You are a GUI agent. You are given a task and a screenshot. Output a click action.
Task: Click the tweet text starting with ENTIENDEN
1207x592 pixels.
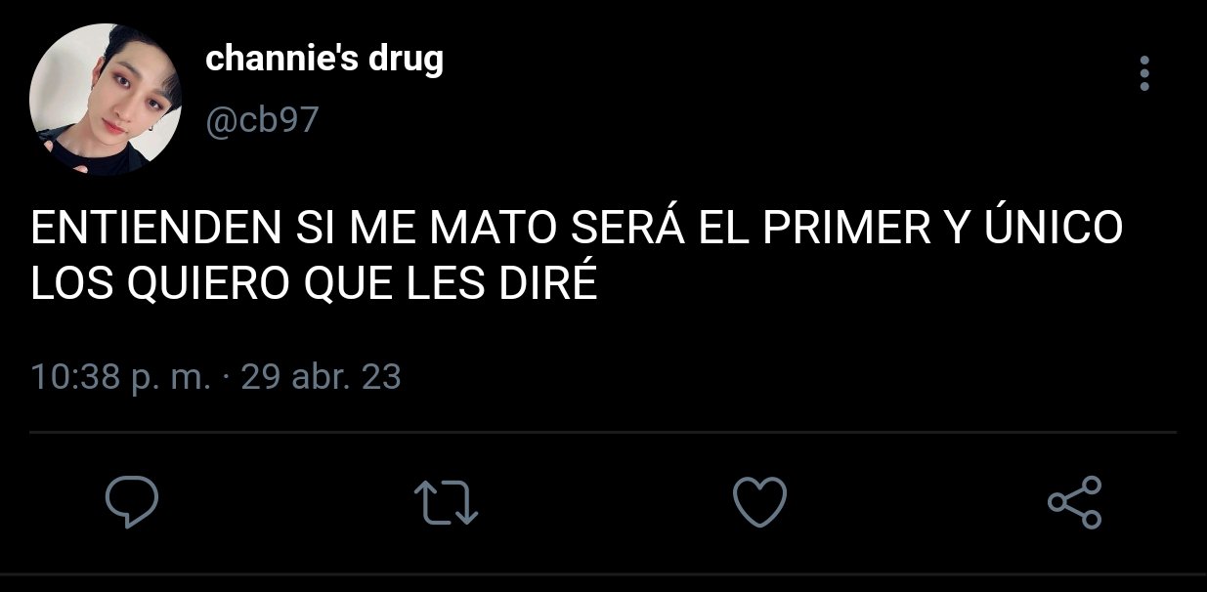pos(577,256)
